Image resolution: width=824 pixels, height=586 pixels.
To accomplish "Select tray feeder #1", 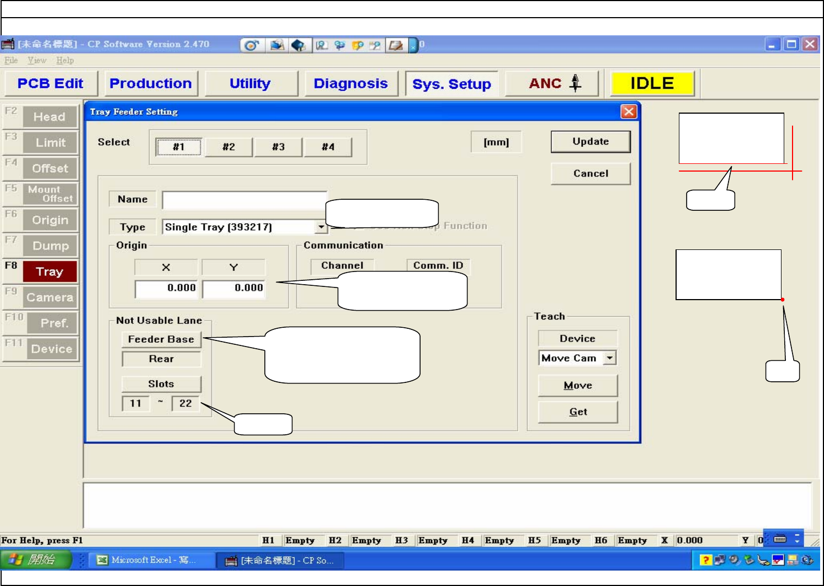I will pos(179,147).
